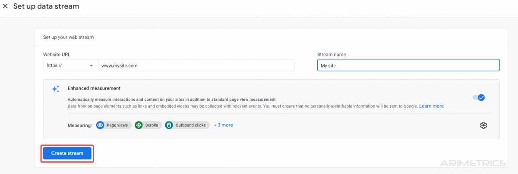Click the 'Stream name' label
Screen dimensions: 518x174
pyautogui.click(x=332, y=54)
